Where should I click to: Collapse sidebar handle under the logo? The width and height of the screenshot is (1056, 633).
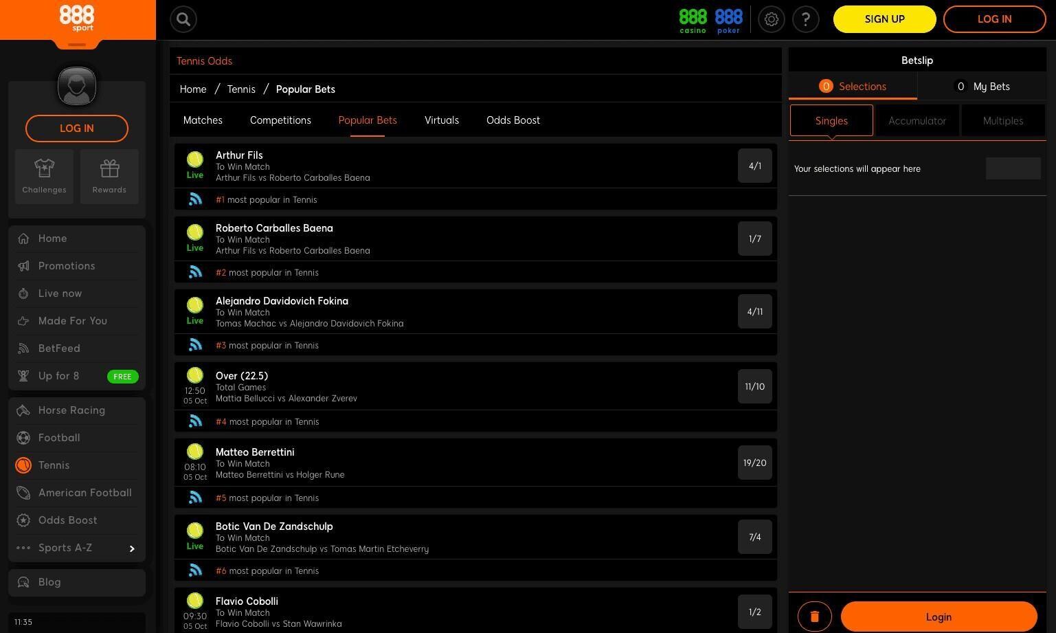77,45
